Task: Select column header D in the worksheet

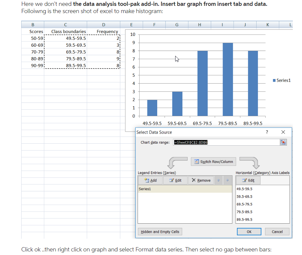Action: (104, 24)
